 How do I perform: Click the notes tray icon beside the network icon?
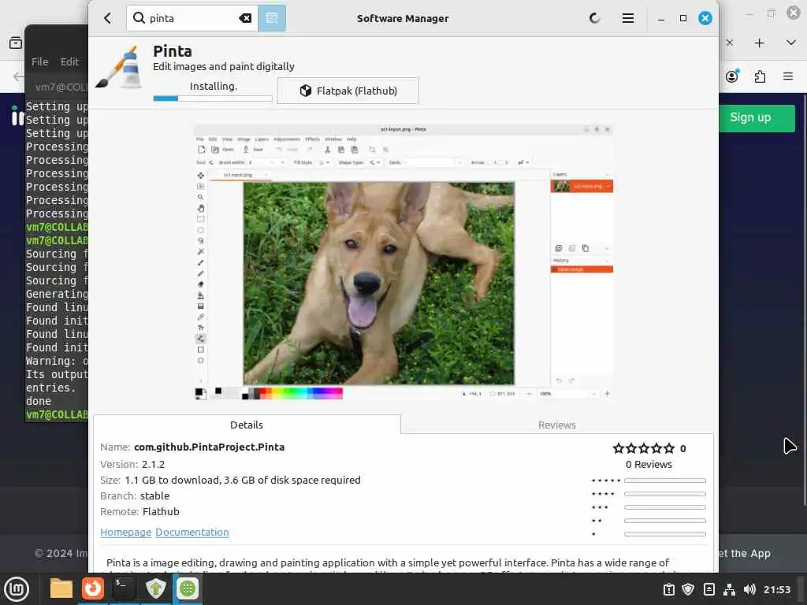point(708,589)
